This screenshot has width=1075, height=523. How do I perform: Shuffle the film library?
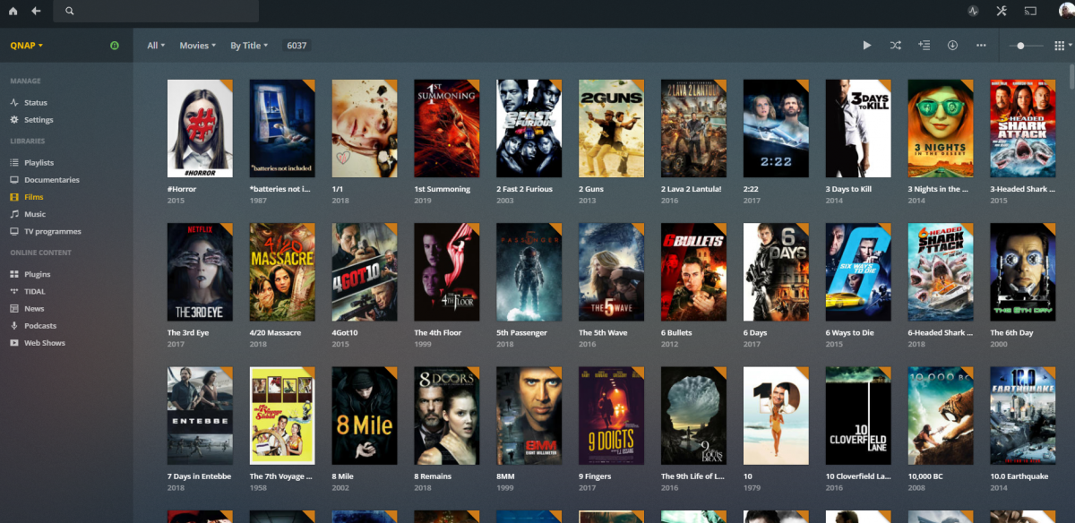tap(895, 45)
